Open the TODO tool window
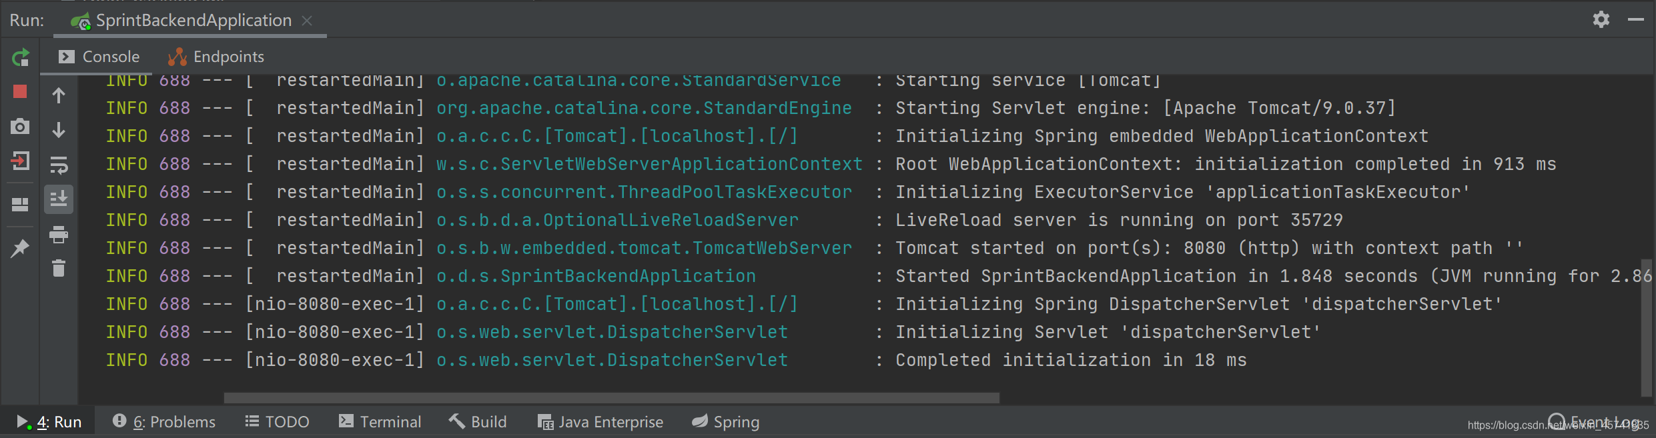1656x438 pixels. pos(277,421)
